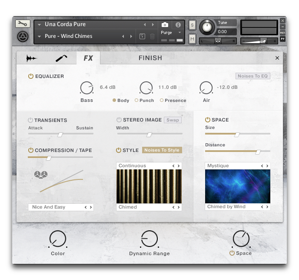Solo the instrument with the S button
Screen dimensions: 299x280
pos(192,25)
